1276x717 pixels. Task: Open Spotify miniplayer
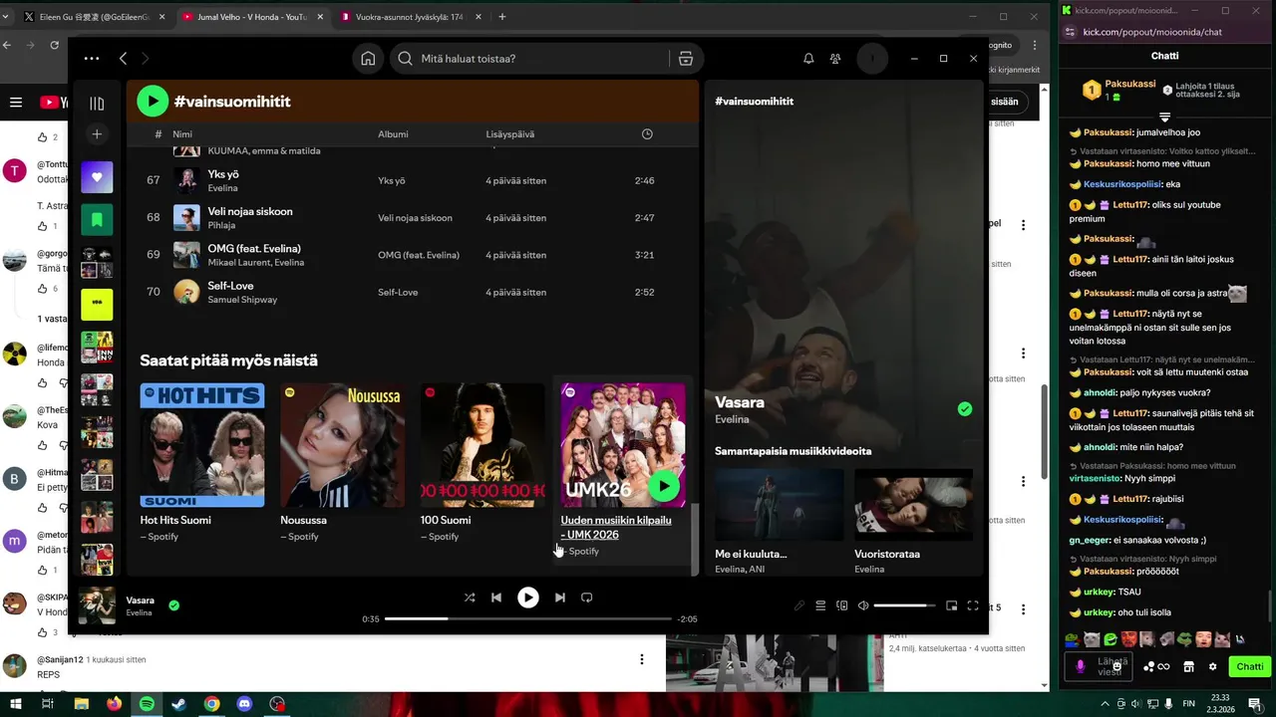tap(951, 605)
